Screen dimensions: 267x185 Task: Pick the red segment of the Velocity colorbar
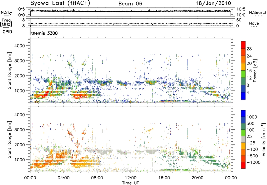[243, 165]
